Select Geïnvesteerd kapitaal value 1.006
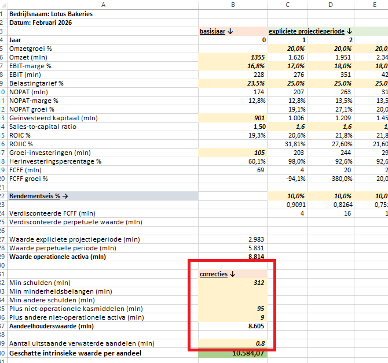The height and width of the screenshot is (363, 388). click(x=287, y=118)
